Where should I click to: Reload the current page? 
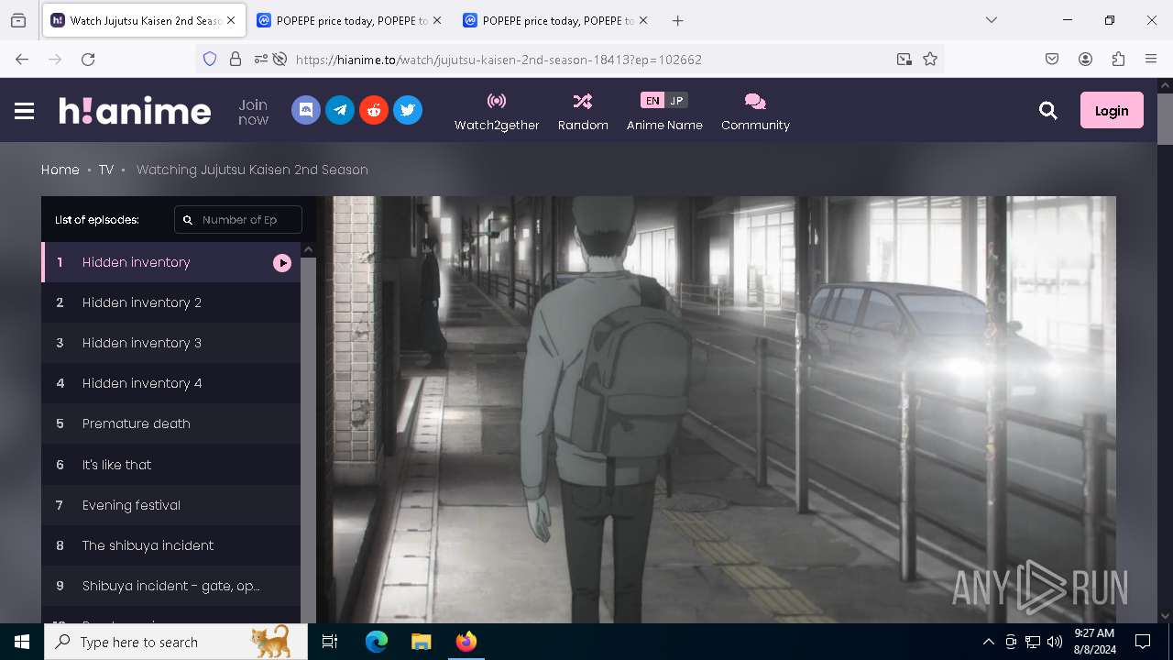pyautogui.click(x=88, y=59)
